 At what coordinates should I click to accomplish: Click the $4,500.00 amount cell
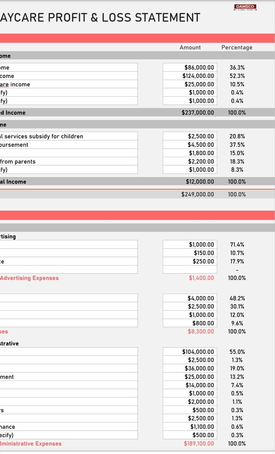click(x=190, y=145)
